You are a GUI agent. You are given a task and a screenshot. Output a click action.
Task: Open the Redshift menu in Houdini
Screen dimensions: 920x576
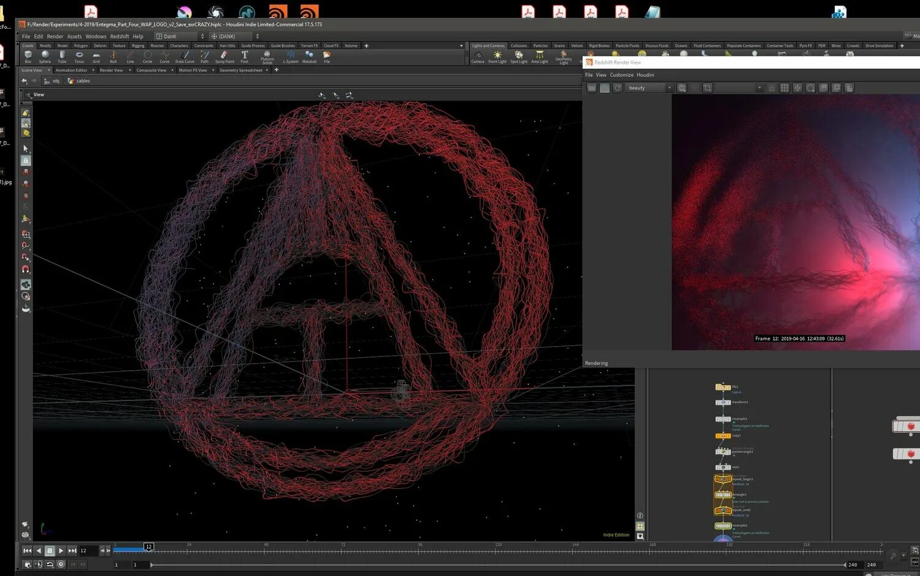120,36
